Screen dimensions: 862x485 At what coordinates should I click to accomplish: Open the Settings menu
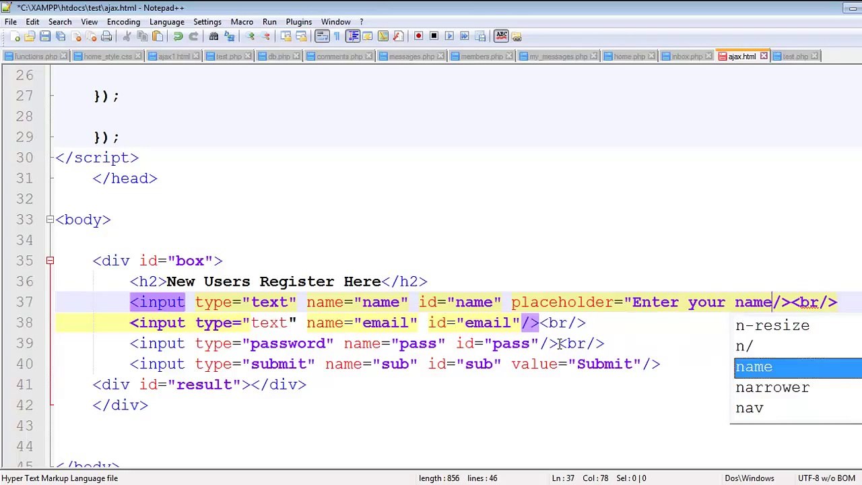(x=207, y=22)
